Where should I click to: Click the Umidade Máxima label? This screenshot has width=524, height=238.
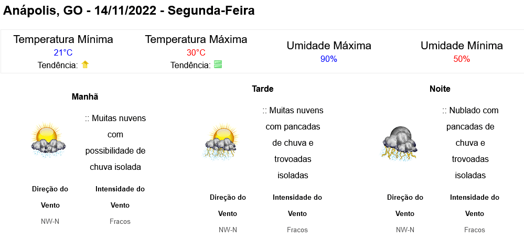(x=329, y=46)
